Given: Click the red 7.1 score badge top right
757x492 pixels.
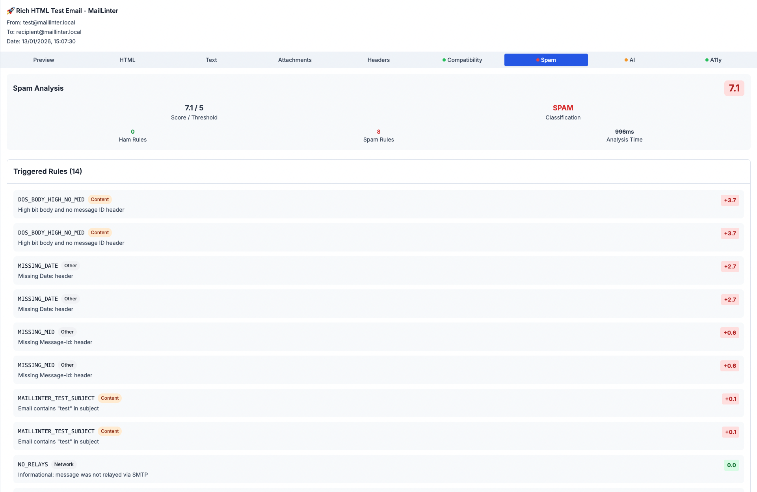Looking at the screenshot, I should pyautogui.click(x=735, y=88).
